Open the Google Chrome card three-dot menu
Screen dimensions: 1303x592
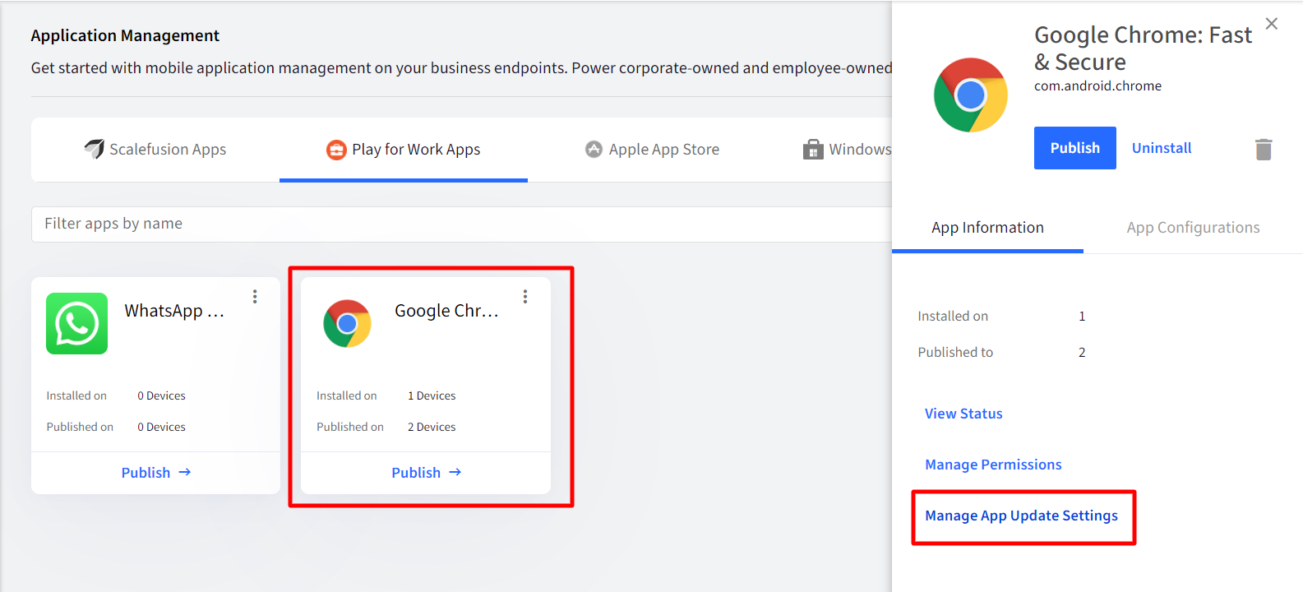tap(525, 297)
